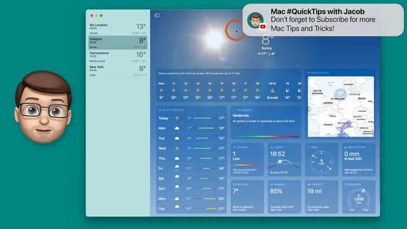
Task: Click the 10-day forecast header
Action: coord(172,110)
